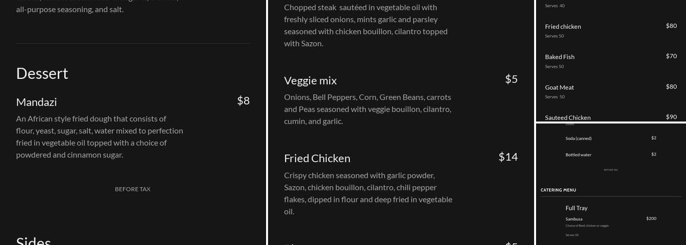Open the Fried Chicken item with description
Image resolution: width=686 pixels, height=245 pixels.
click(317, 158)
